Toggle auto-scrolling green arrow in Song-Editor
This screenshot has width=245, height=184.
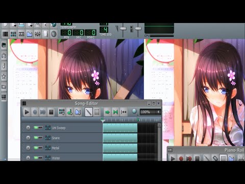tap(107, 112)
